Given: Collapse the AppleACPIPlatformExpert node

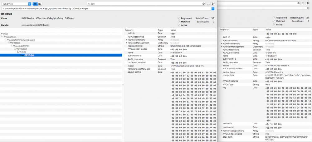Looking at the screenshot, I should click(8, 40).
